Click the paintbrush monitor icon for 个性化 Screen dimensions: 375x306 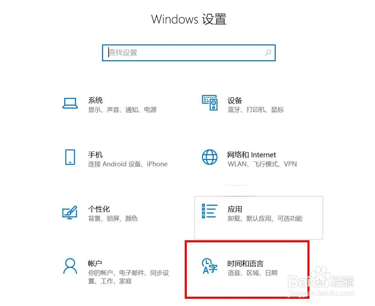click(70, 212)
